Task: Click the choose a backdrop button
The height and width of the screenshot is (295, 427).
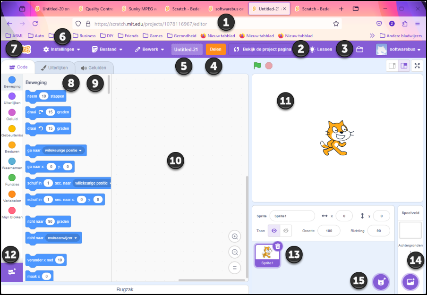Action: 410,282
